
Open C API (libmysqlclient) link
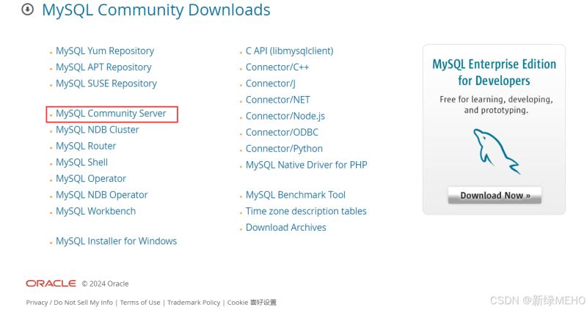tap(289, 51)
